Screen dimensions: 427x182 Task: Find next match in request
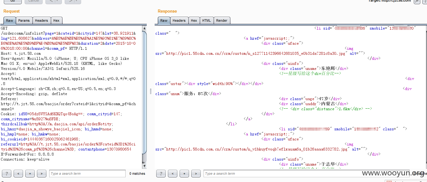pyautogui.click(x=42, y=173)
